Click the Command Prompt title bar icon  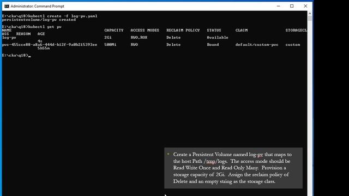point(7,6)
